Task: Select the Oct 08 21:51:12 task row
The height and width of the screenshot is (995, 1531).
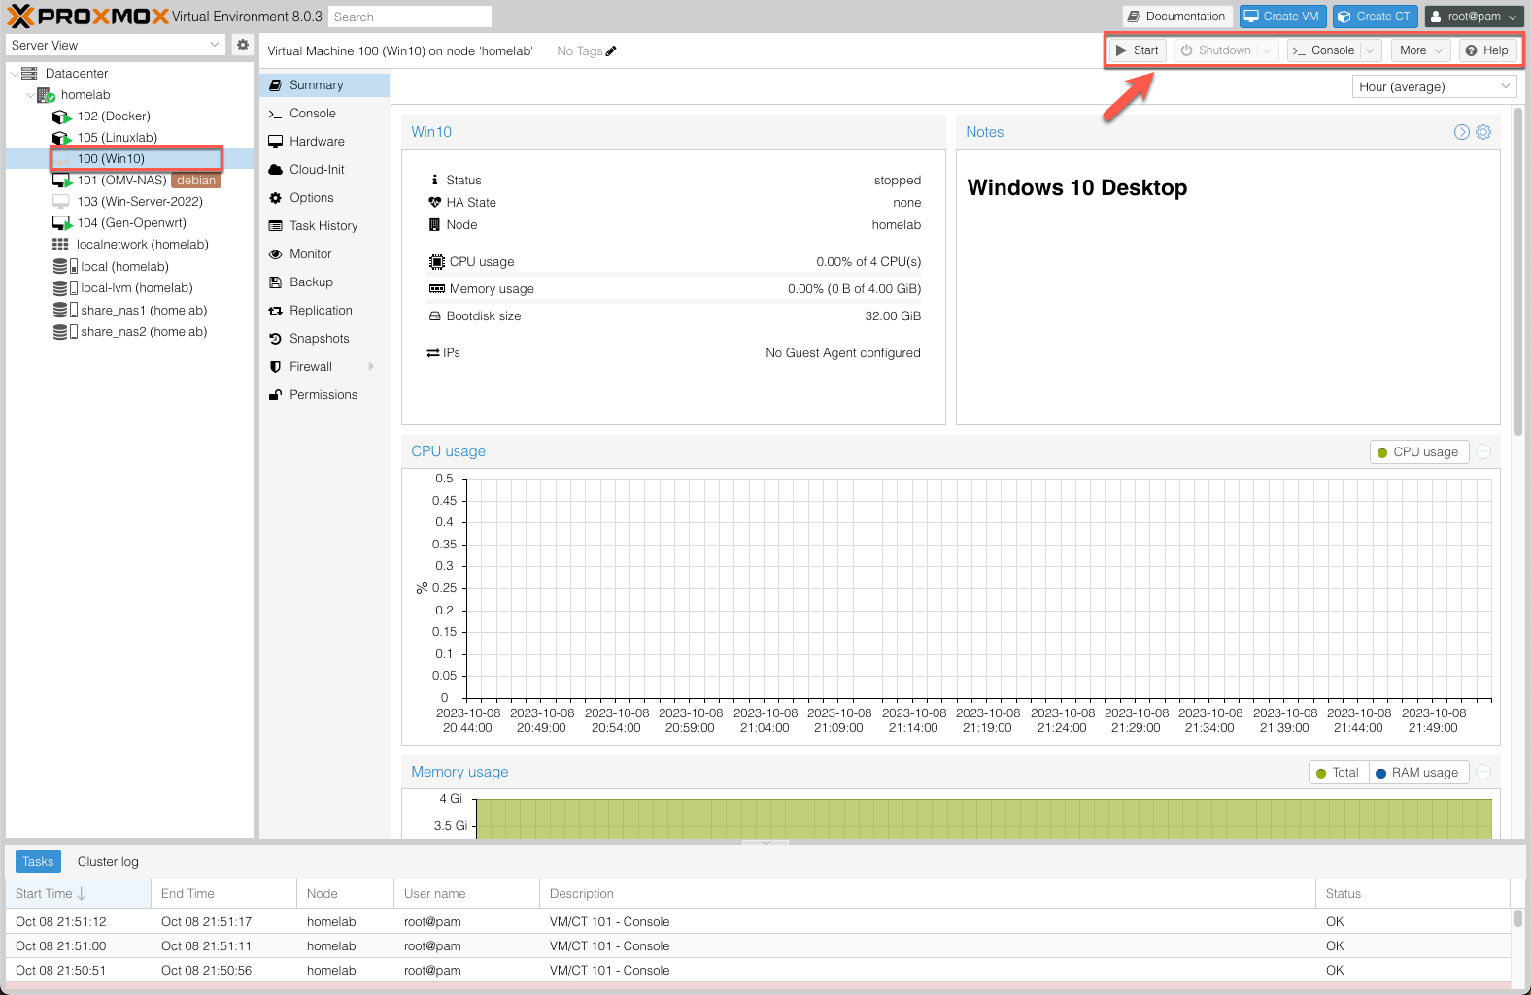Action: coord(758,922)
